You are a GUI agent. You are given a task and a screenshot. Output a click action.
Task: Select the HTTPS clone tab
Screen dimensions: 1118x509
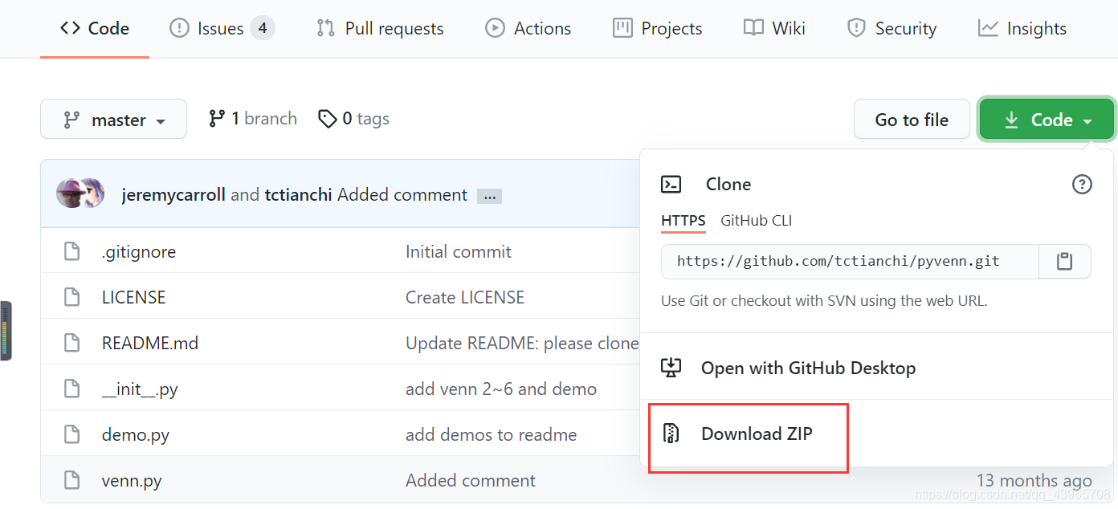683,221
